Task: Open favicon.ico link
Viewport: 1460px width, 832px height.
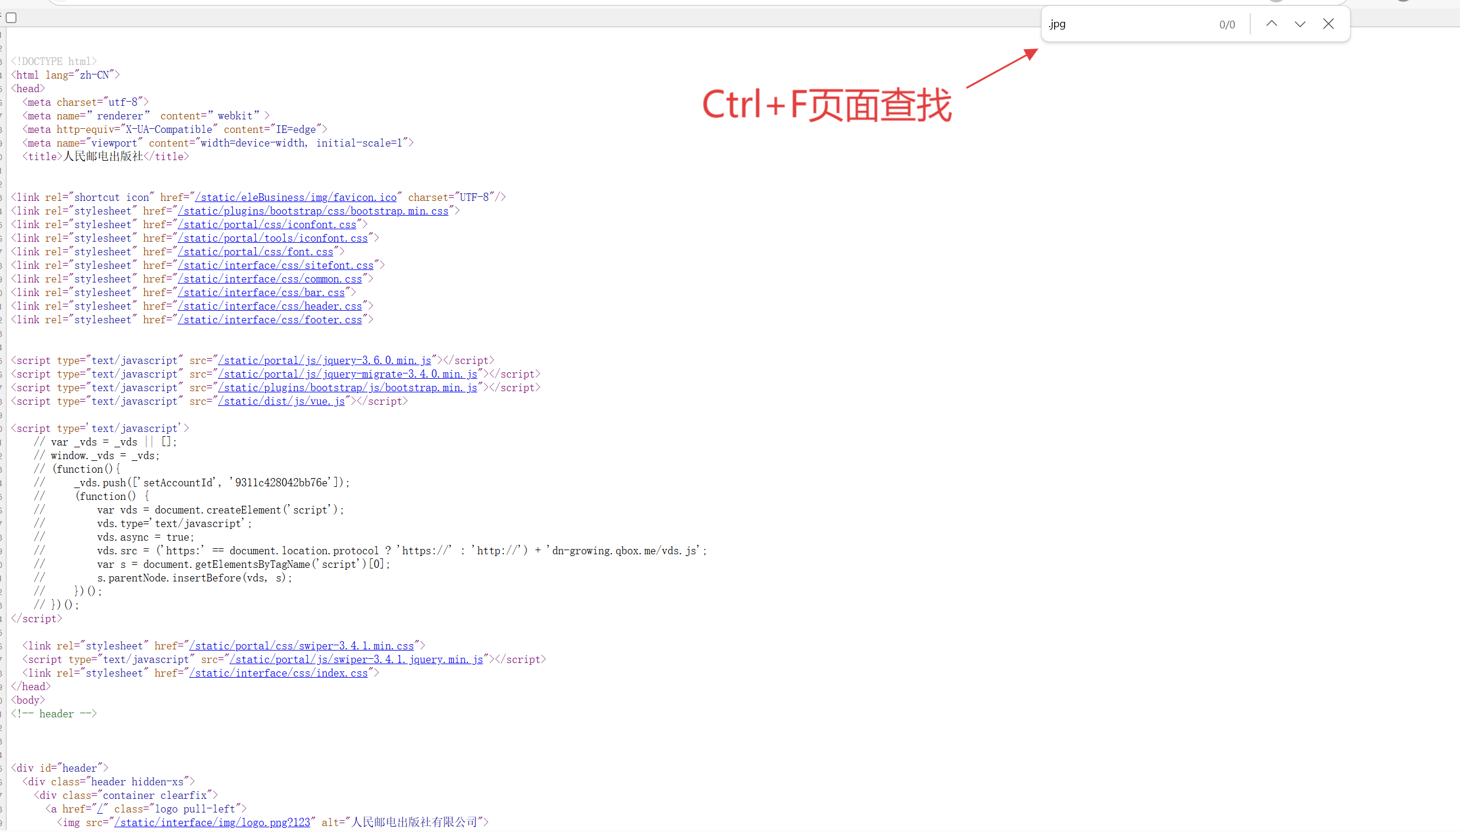Action: [296, 197]
